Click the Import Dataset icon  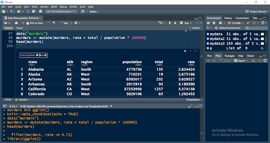tap(221, 23)
